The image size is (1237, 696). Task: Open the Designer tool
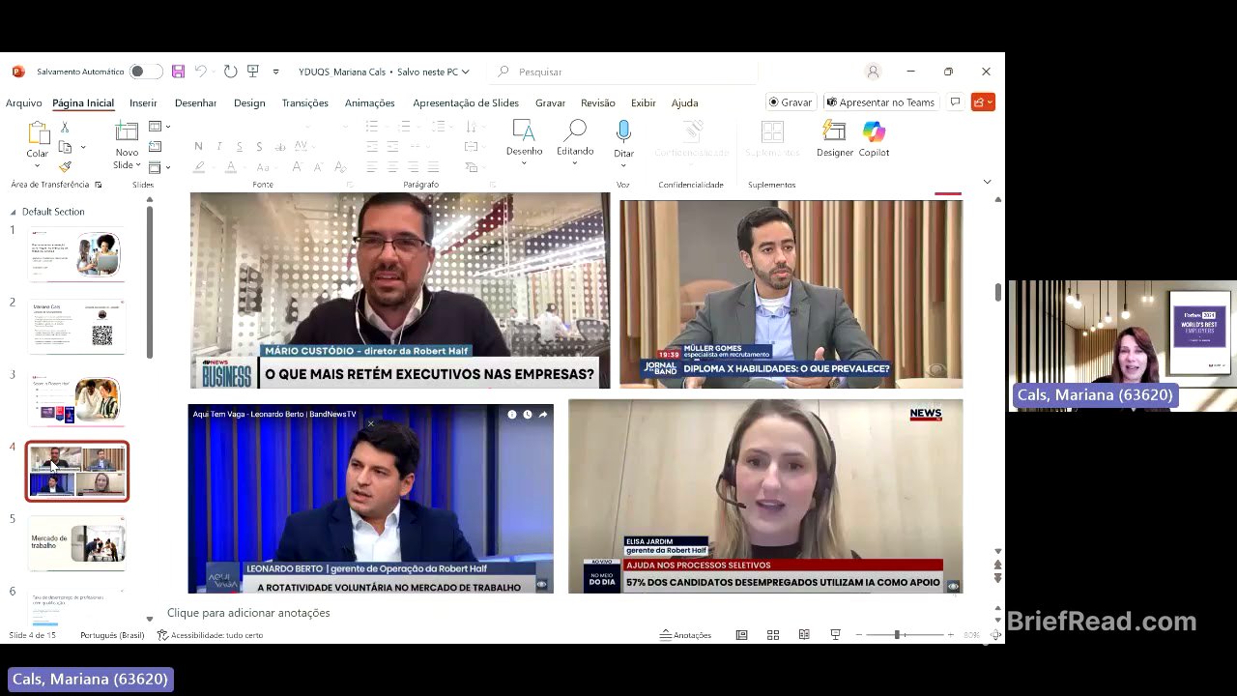pyautogui.click(x=834, y=132)
